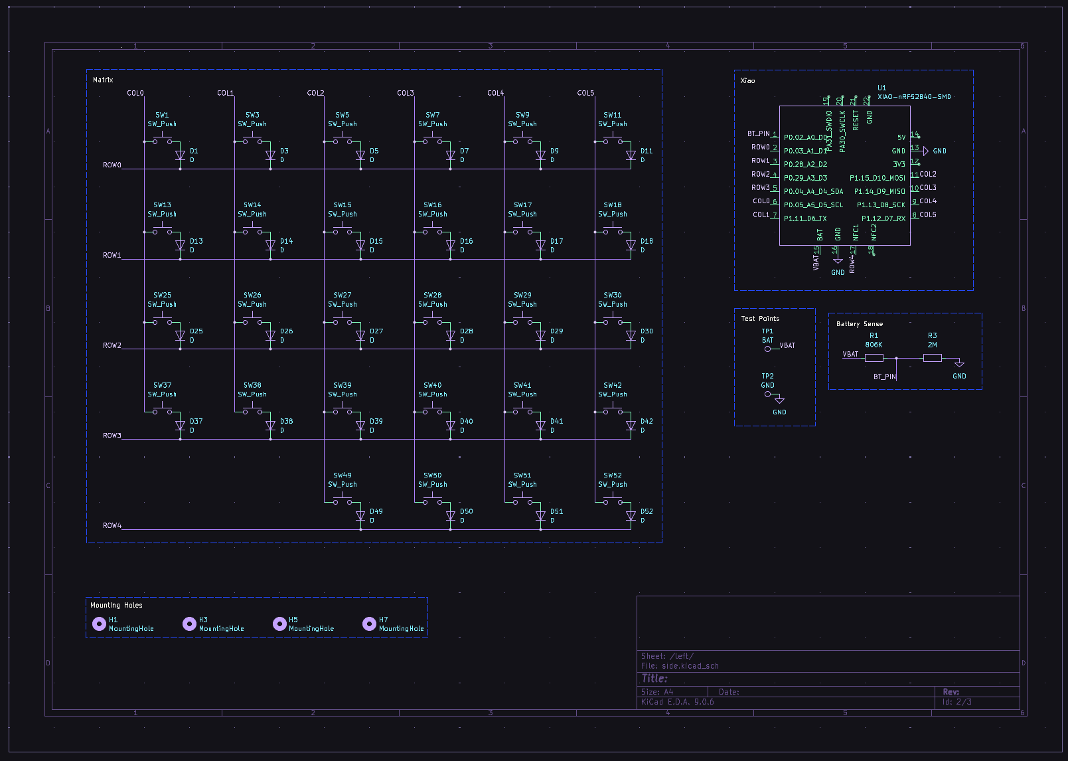The width and height of the screenshot is (1068, 761).
Task: Click the D16 diode symbol
Action: click(451, 246)
